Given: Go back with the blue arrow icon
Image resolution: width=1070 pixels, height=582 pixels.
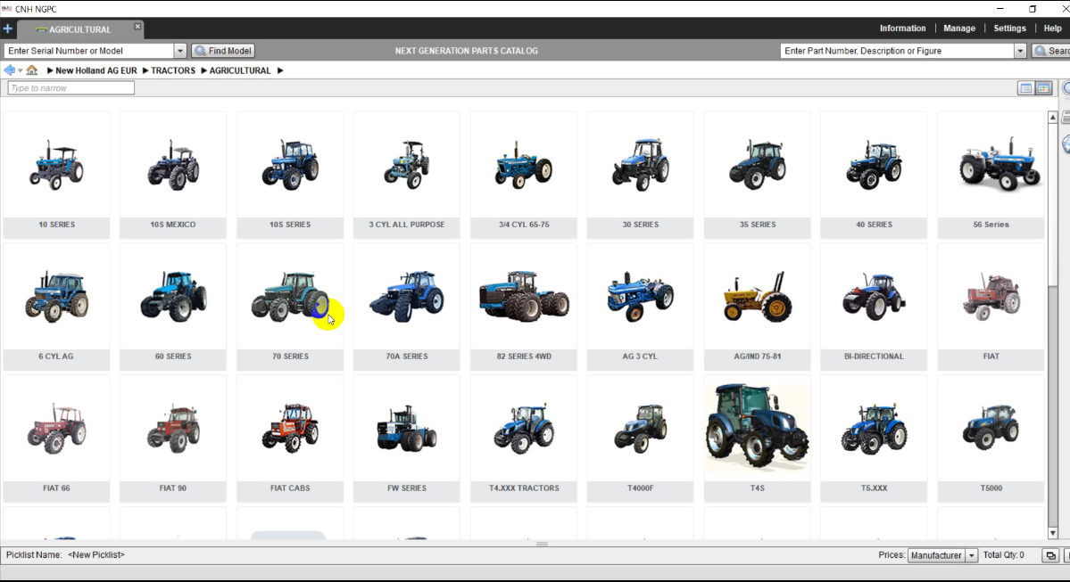Looking at the screenshot, I should [x=9, y=70].
